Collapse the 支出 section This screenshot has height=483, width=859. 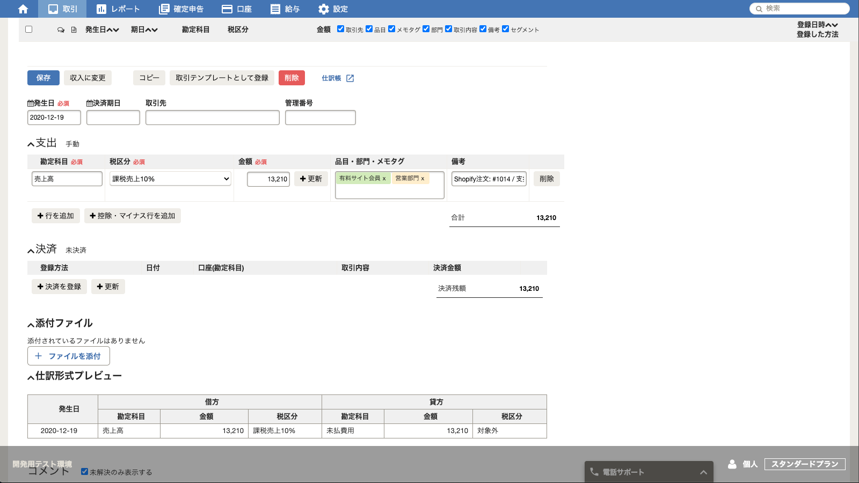[x=30, y=143]
